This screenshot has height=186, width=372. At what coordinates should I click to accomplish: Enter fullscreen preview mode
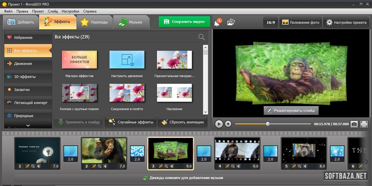(x=364, y=124)
